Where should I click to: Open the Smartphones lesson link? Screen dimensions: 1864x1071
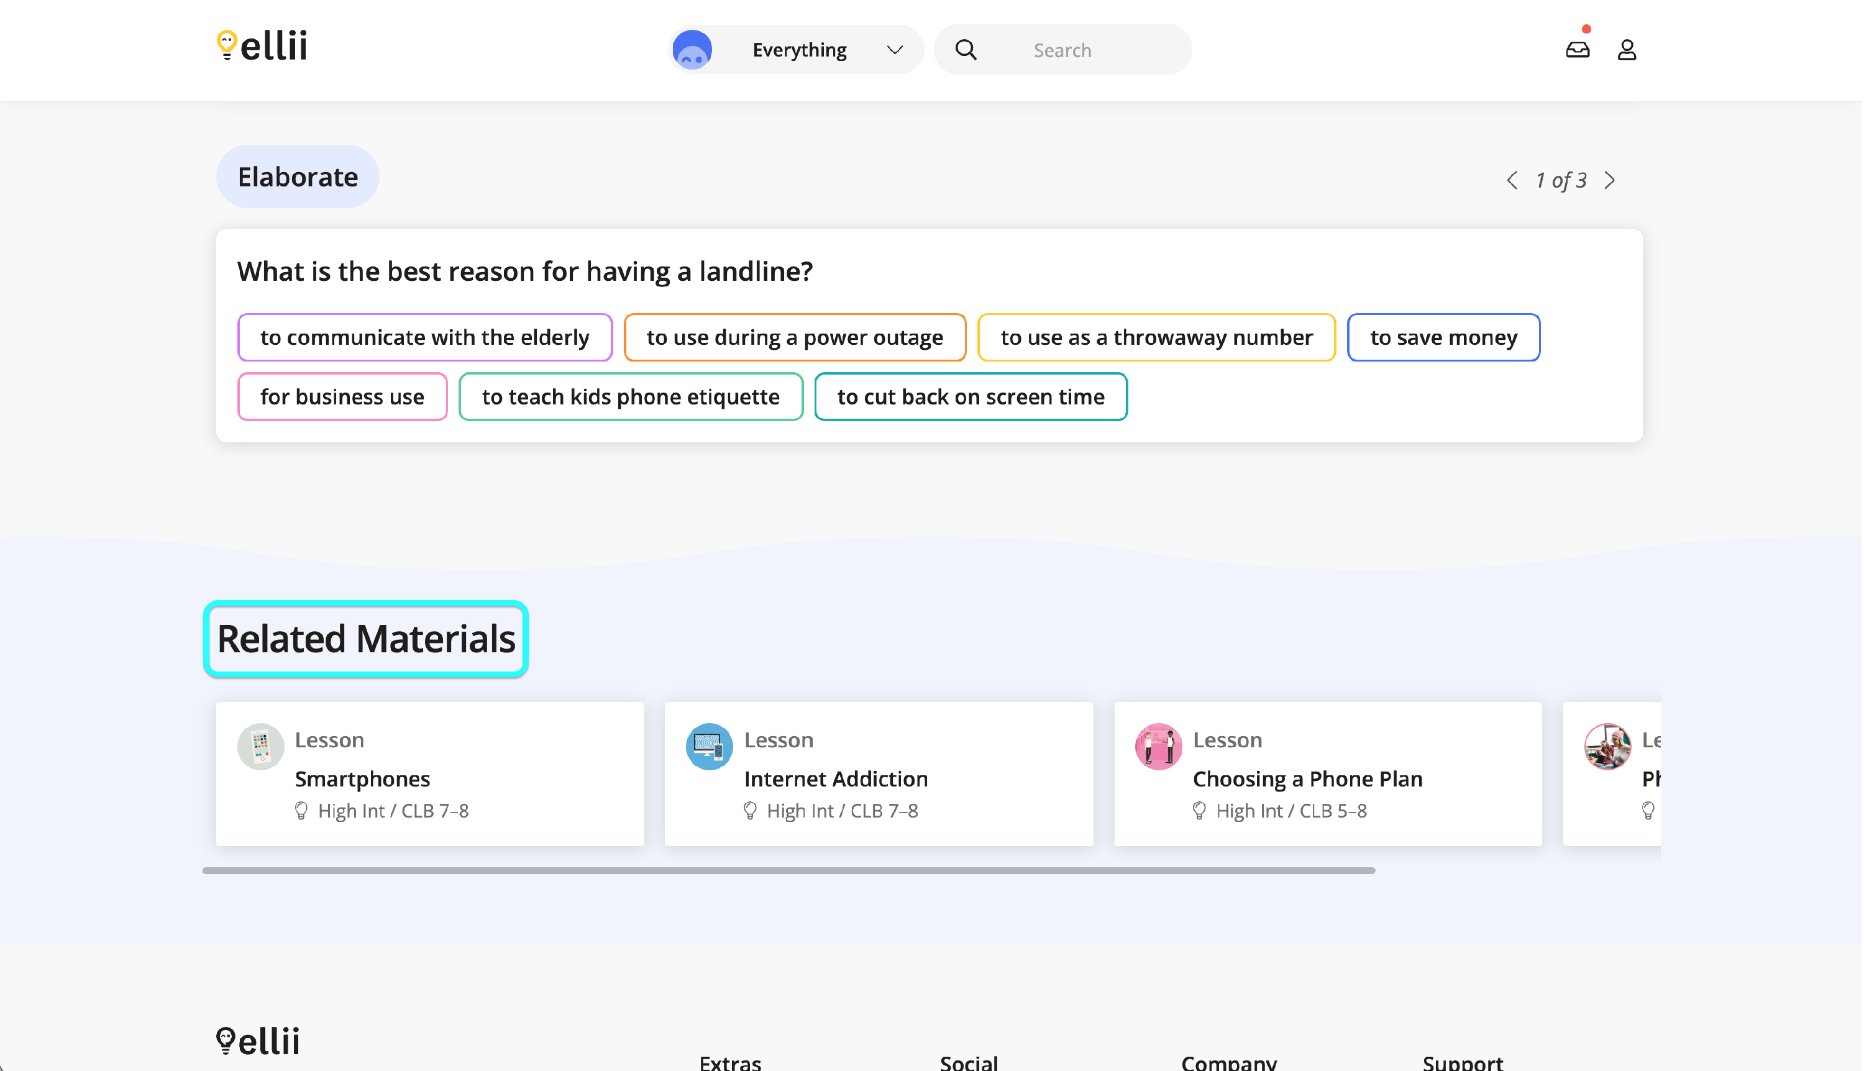[x=363, y=779]
